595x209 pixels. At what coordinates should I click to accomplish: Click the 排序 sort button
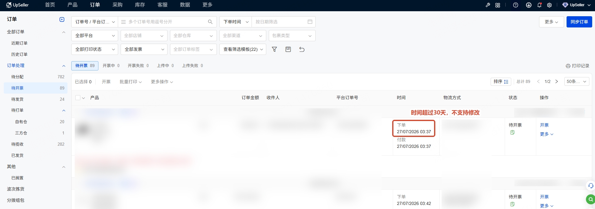tap(501, 81)
